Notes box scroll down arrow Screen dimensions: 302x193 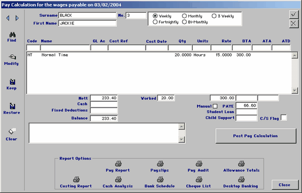182,139
